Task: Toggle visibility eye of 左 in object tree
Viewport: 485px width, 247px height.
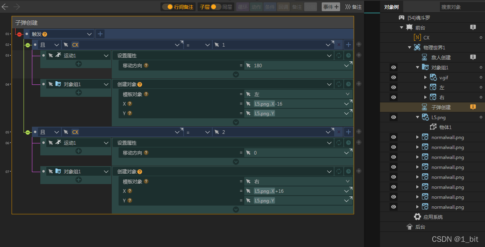Action: 394,87
